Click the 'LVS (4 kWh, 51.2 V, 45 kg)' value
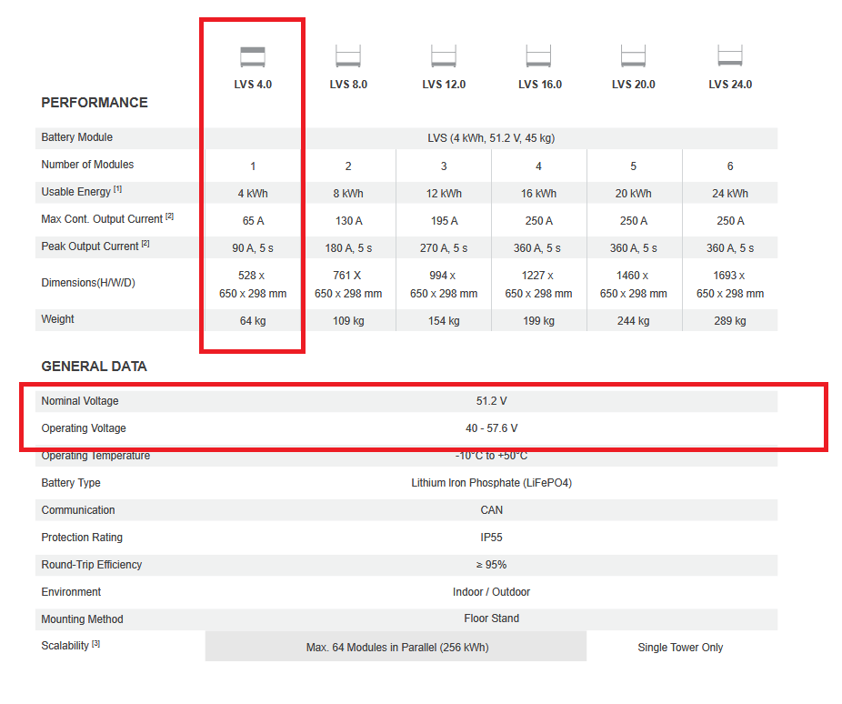842x704 pixels. pyautogui.click(x=491, y=138)
